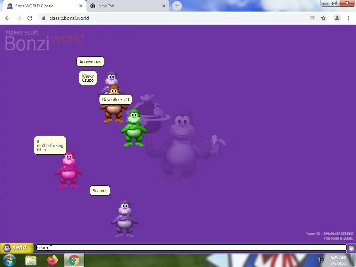Click the Klasky Csupo speech bubble
The height and width of the screenshot is (267, 356).
coord(88,78)
